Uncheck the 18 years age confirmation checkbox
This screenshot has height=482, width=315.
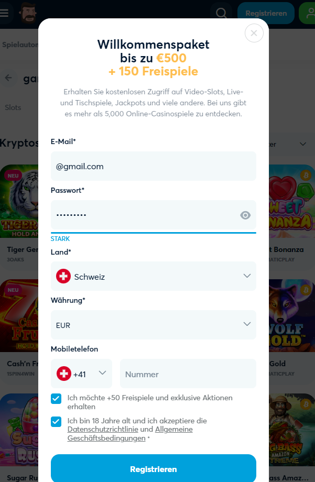[x=56, y=421]
